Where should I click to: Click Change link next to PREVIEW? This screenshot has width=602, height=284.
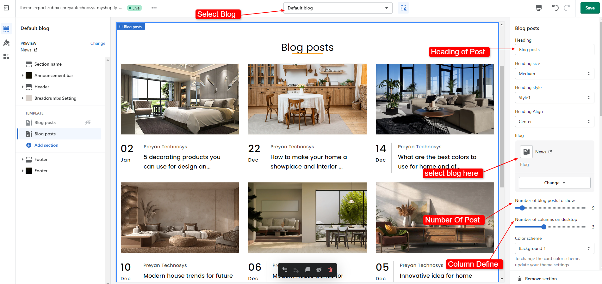98,43
